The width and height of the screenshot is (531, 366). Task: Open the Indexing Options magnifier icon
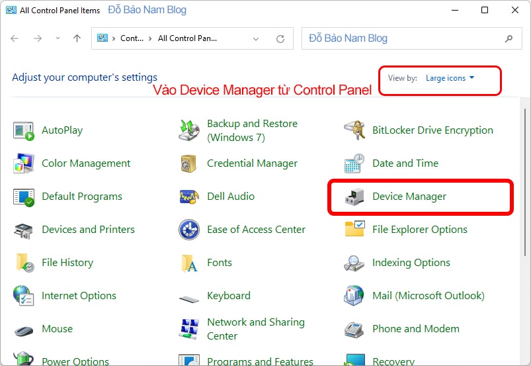[354, 263]
